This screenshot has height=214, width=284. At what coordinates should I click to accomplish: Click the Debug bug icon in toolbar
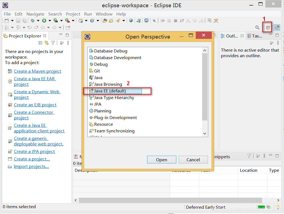point(33,21)
